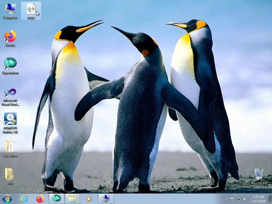Select the Microsoft Visual Studio shortcut
This screenshot has height=204, width=272.
(x=10, y=97)
